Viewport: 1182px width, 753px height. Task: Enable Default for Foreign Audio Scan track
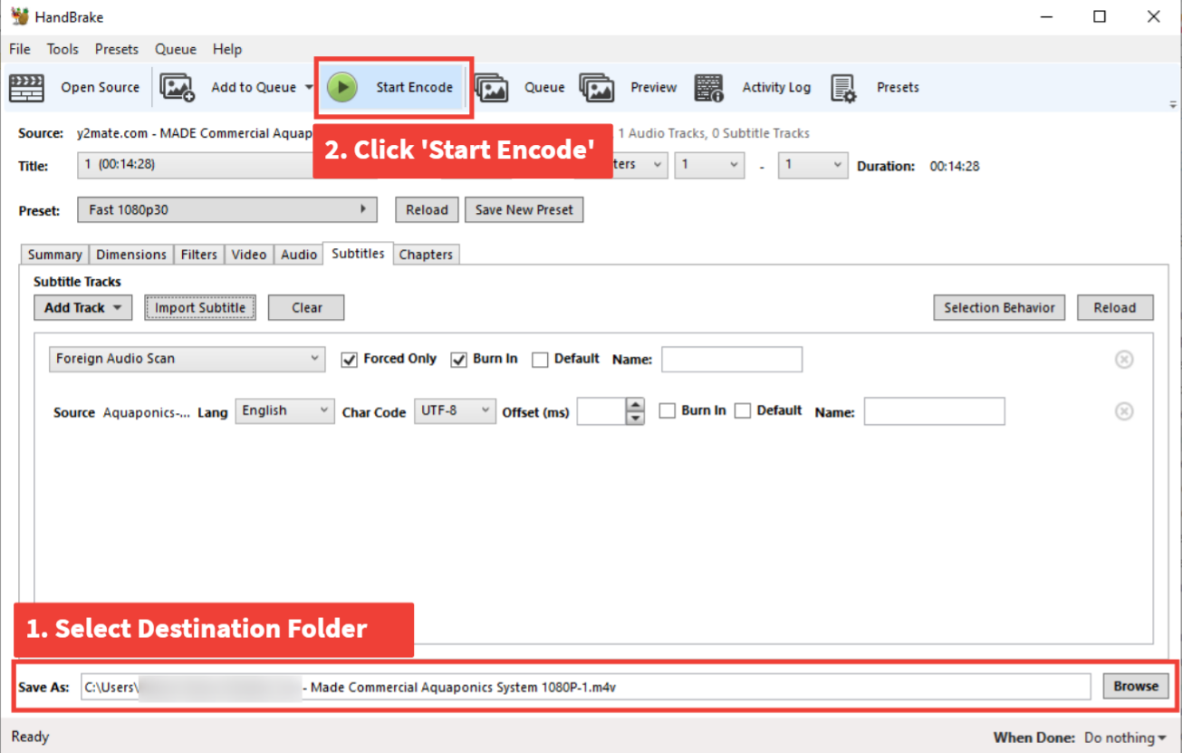pyautogui.click(x=540, y=360)
